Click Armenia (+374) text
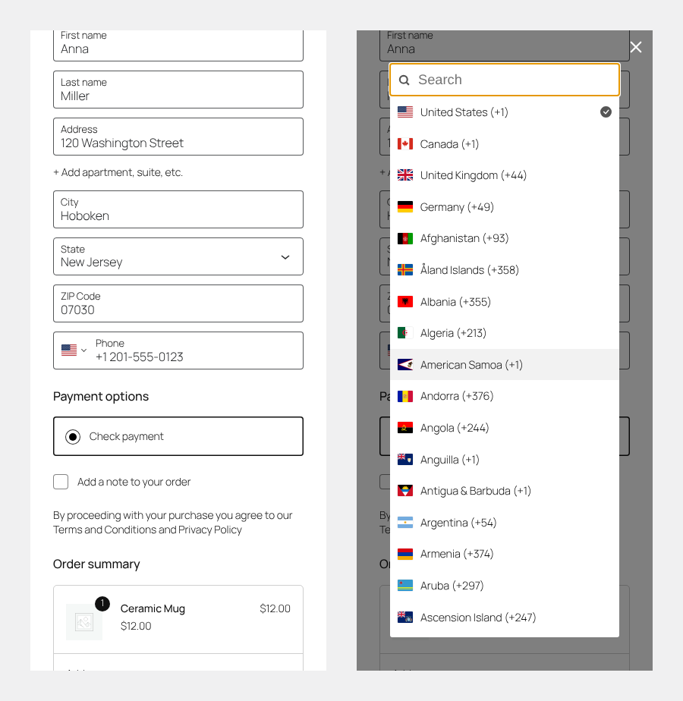The width and height of the screenshot is (683, 701). (x=457, y=555)
